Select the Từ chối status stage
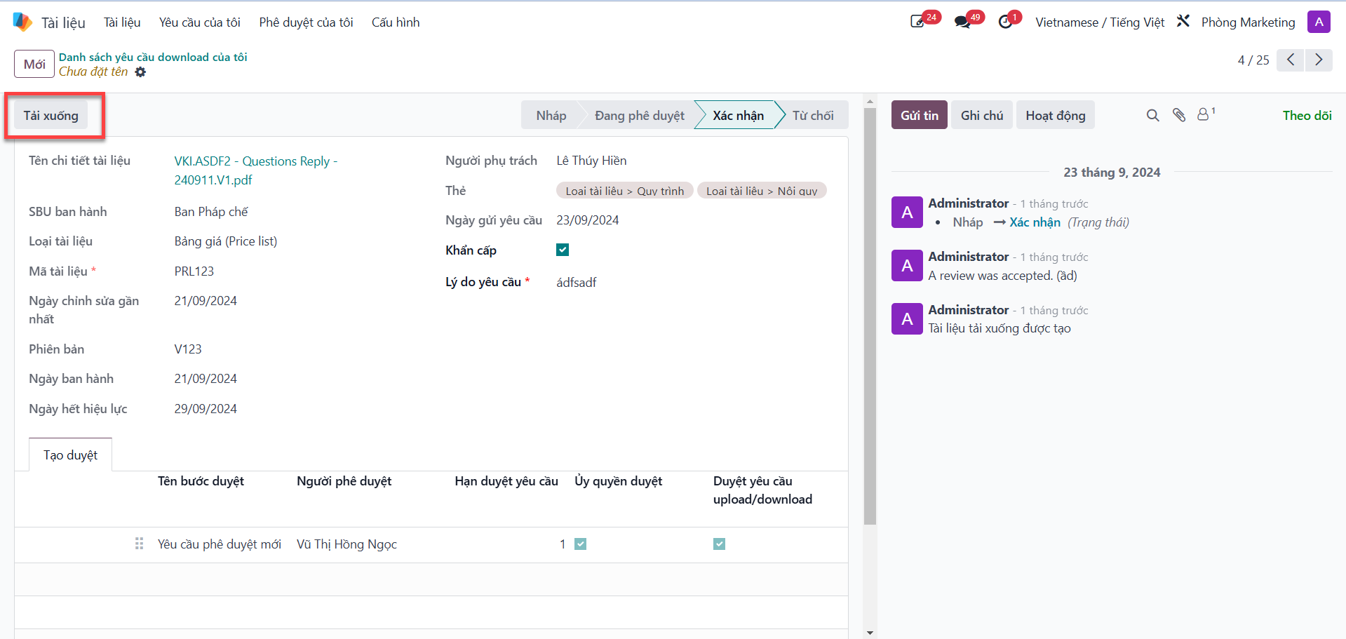 point(813,115)
